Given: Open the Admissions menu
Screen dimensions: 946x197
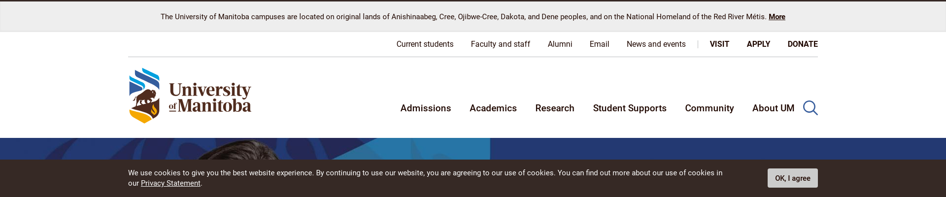Looking at the screenshot, I should (426, 108).
